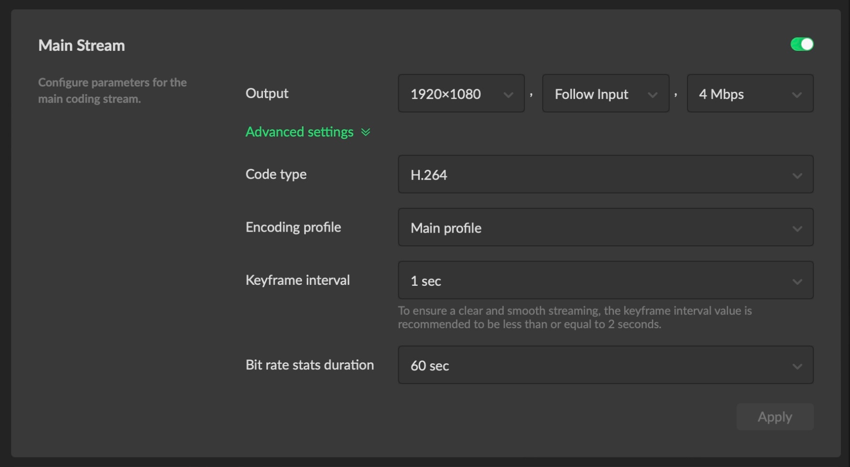Click the Main Stream section heading
Image resolution: width=850 pixels, height=467 pixels.
[81, 45]
